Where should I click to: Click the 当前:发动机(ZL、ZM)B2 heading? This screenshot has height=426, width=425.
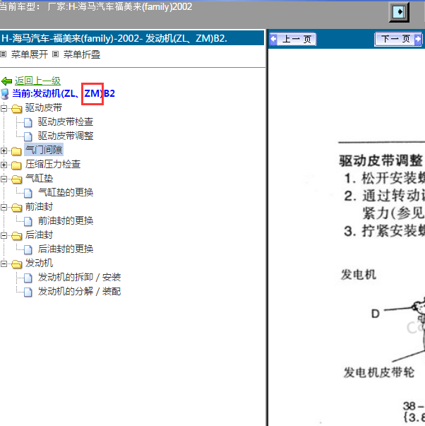[x=64, y=93]
